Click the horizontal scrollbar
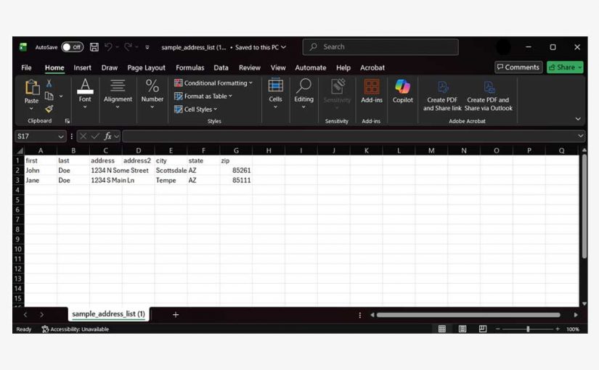This screenshot has width=599, height=370. click(468, 315)
